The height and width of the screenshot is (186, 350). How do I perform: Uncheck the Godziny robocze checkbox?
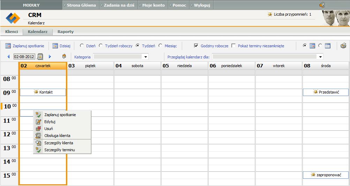[196, 46]
